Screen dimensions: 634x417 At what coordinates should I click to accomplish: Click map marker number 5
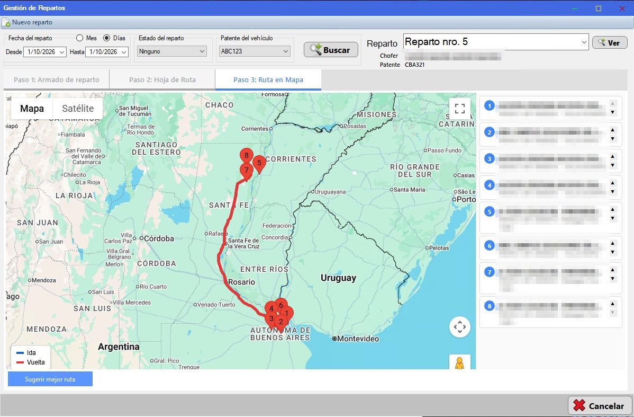coord(259,164)
